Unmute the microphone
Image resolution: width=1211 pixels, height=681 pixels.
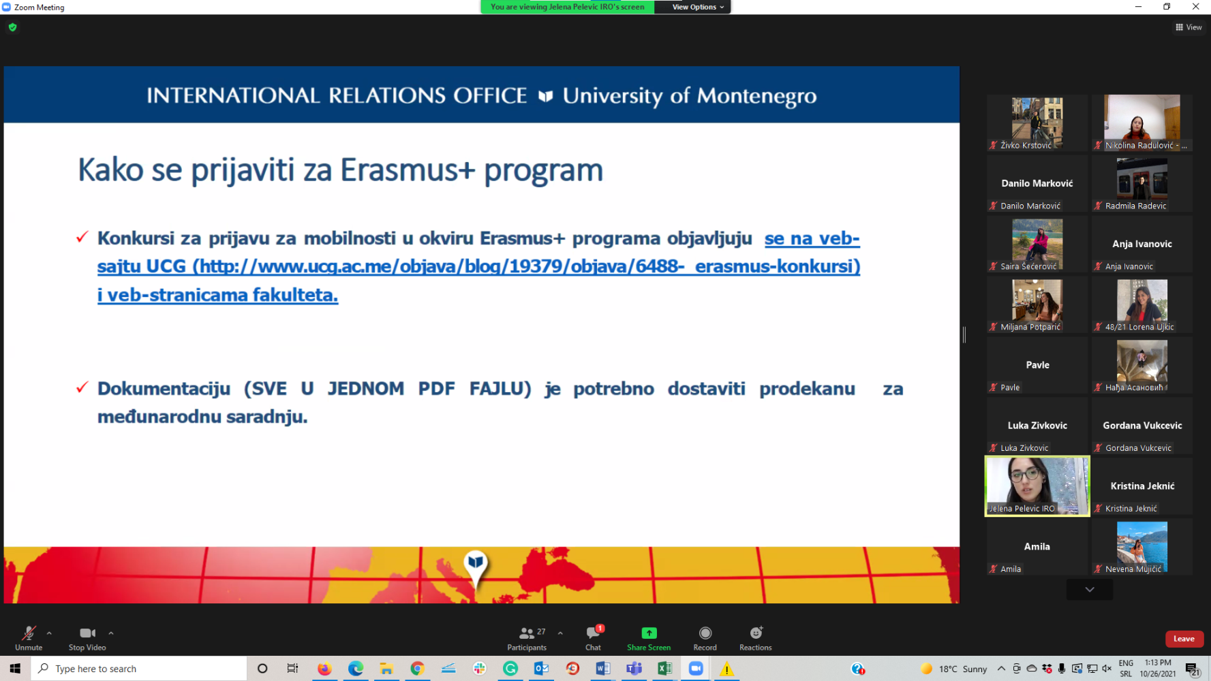click(x=28, y=637)
